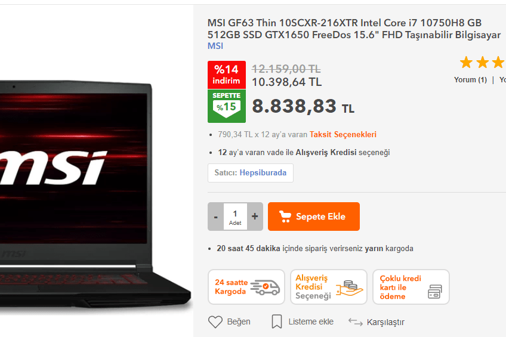Open the Yorum (1) reviews link
The image size is (506, 337).
pyautogui.click(x=470, y=80)
